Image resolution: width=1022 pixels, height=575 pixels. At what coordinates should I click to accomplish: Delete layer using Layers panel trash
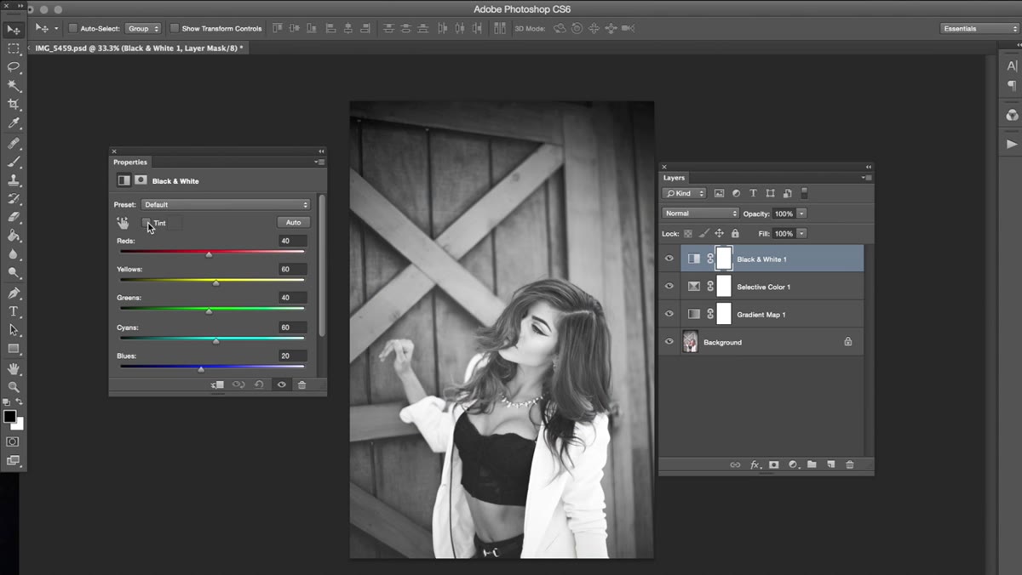click(x=849, y=465)
